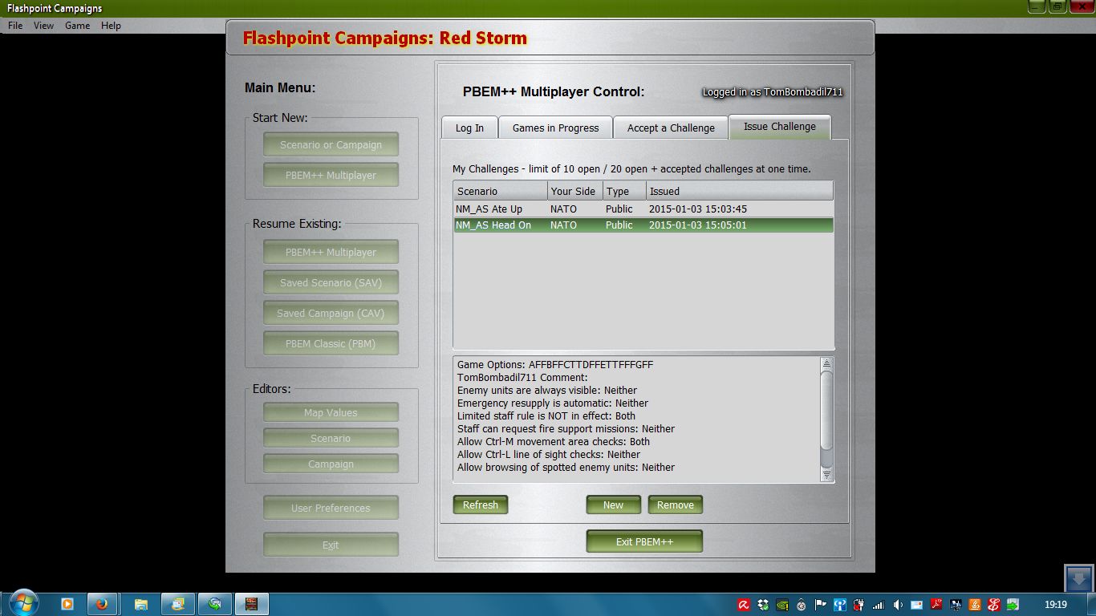Click 'Enemy units are always visible: Neither'
1096x616 pixels.
click(x=547, y=391)
